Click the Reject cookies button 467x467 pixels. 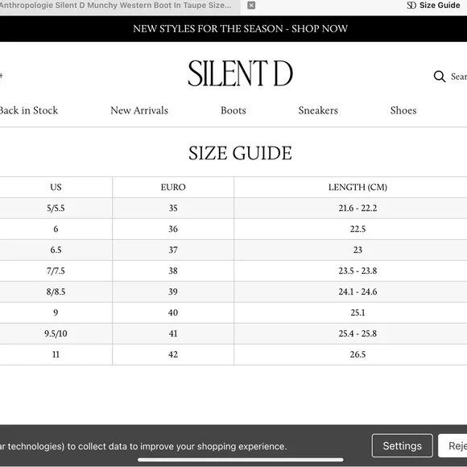(x=453, y=445)
